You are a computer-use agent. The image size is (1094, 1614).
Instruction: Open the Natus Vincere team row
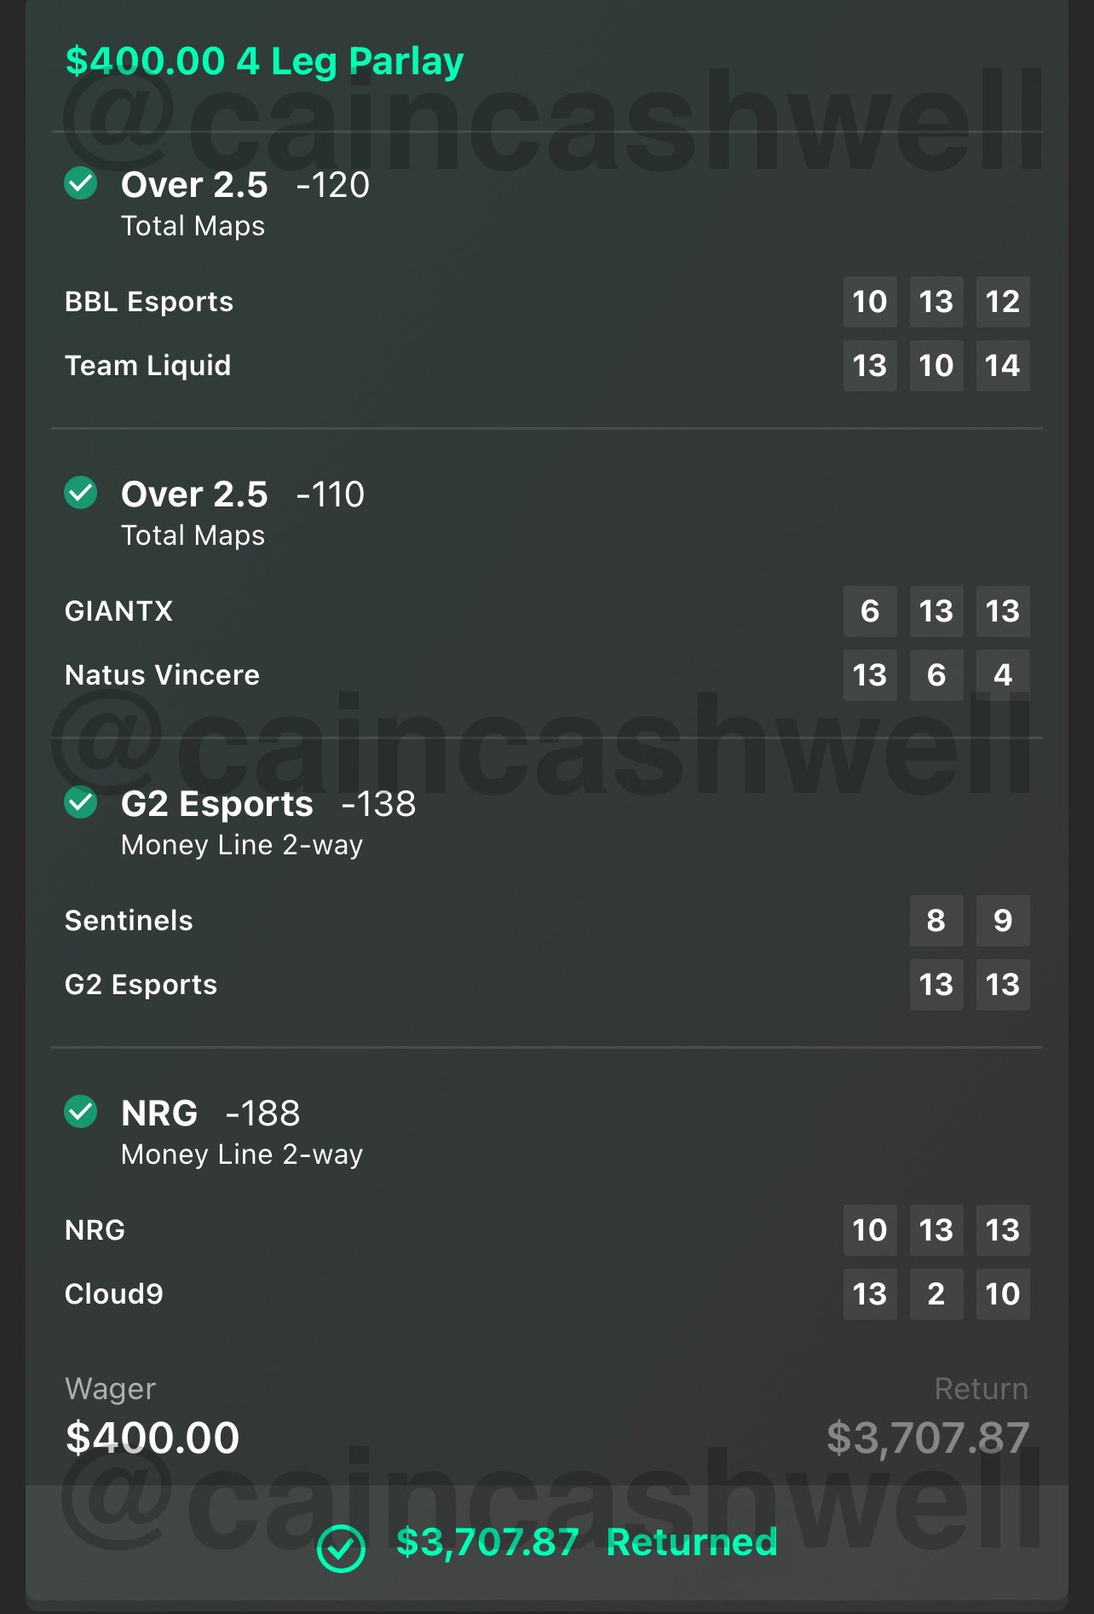162,675
